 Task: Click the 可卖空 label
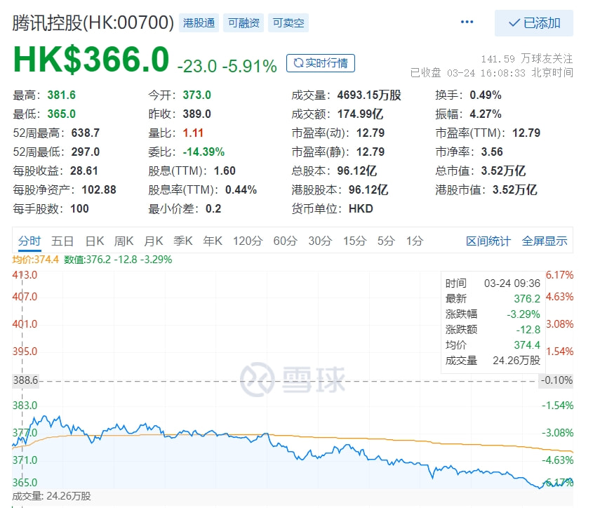tap(288, 22)
